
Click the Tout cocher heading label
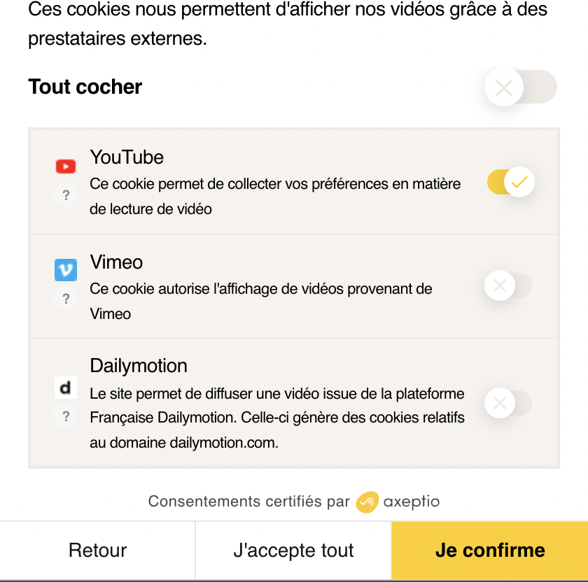pyautogui.click(x=85, y=87)
